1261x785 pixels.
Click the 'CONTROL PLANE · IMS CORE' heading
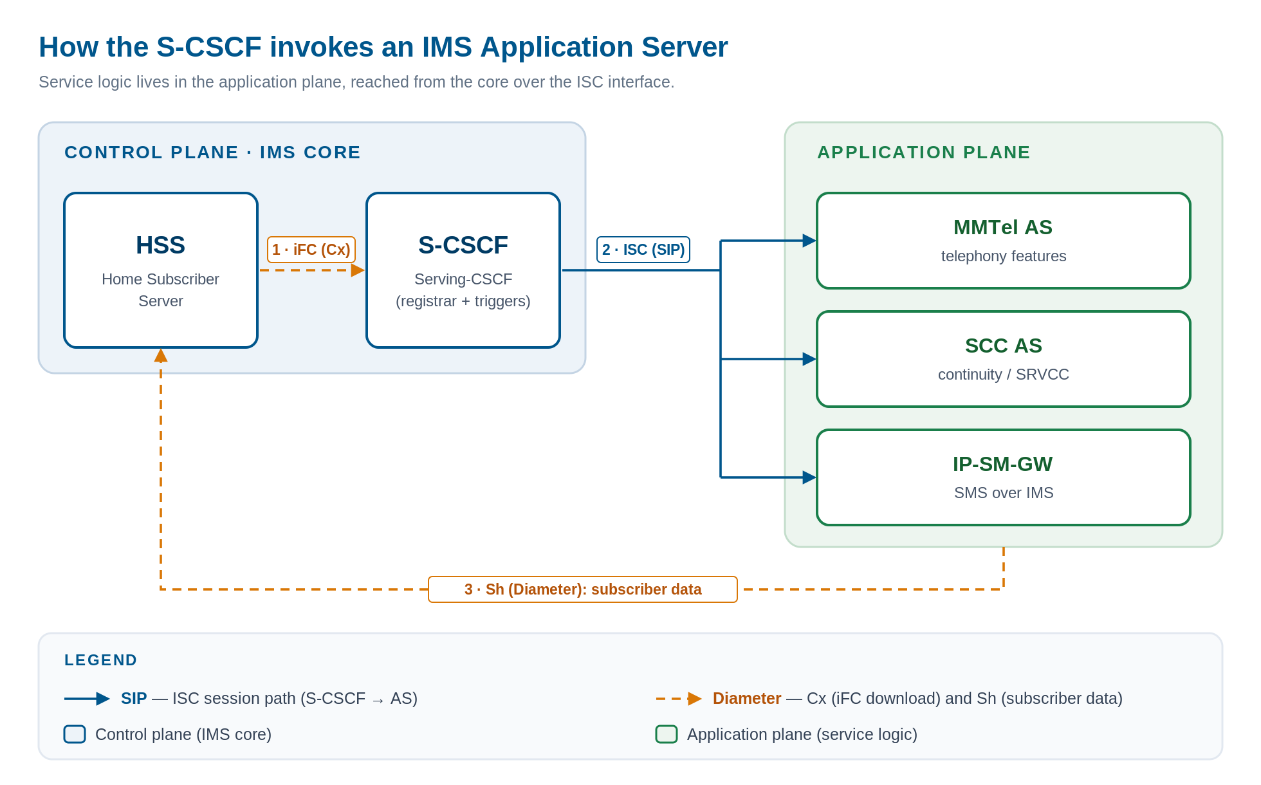click(x=213, y=152)
